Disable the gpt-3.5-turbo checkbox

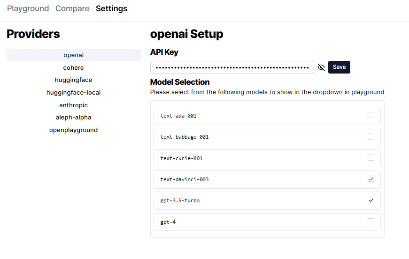point(371,200)
